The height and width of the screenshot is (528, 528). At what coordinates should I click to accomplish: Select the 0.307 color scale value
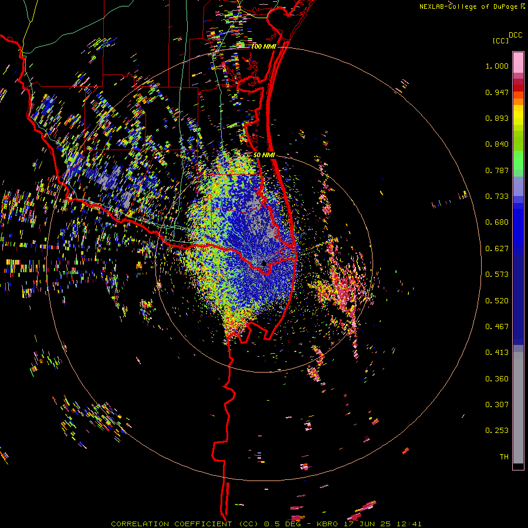pos(497,405)
